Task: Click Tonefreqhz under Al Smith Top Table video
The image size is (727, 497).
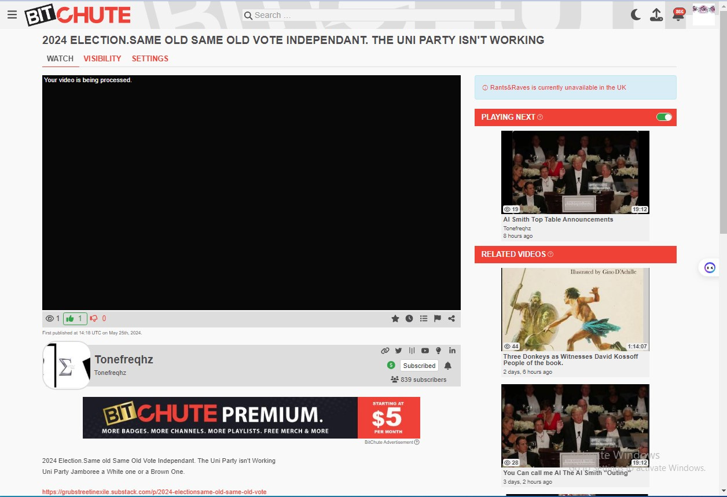Action: (x=517, y=229)
